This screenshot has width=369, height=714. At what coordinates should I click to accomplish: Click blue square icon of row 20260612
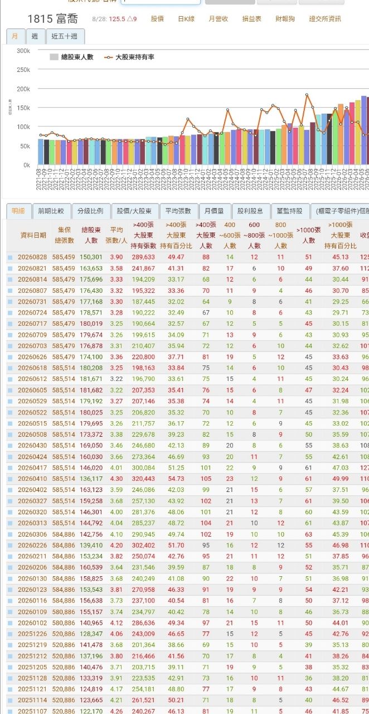pyautogui.click(x=10, y=379)
